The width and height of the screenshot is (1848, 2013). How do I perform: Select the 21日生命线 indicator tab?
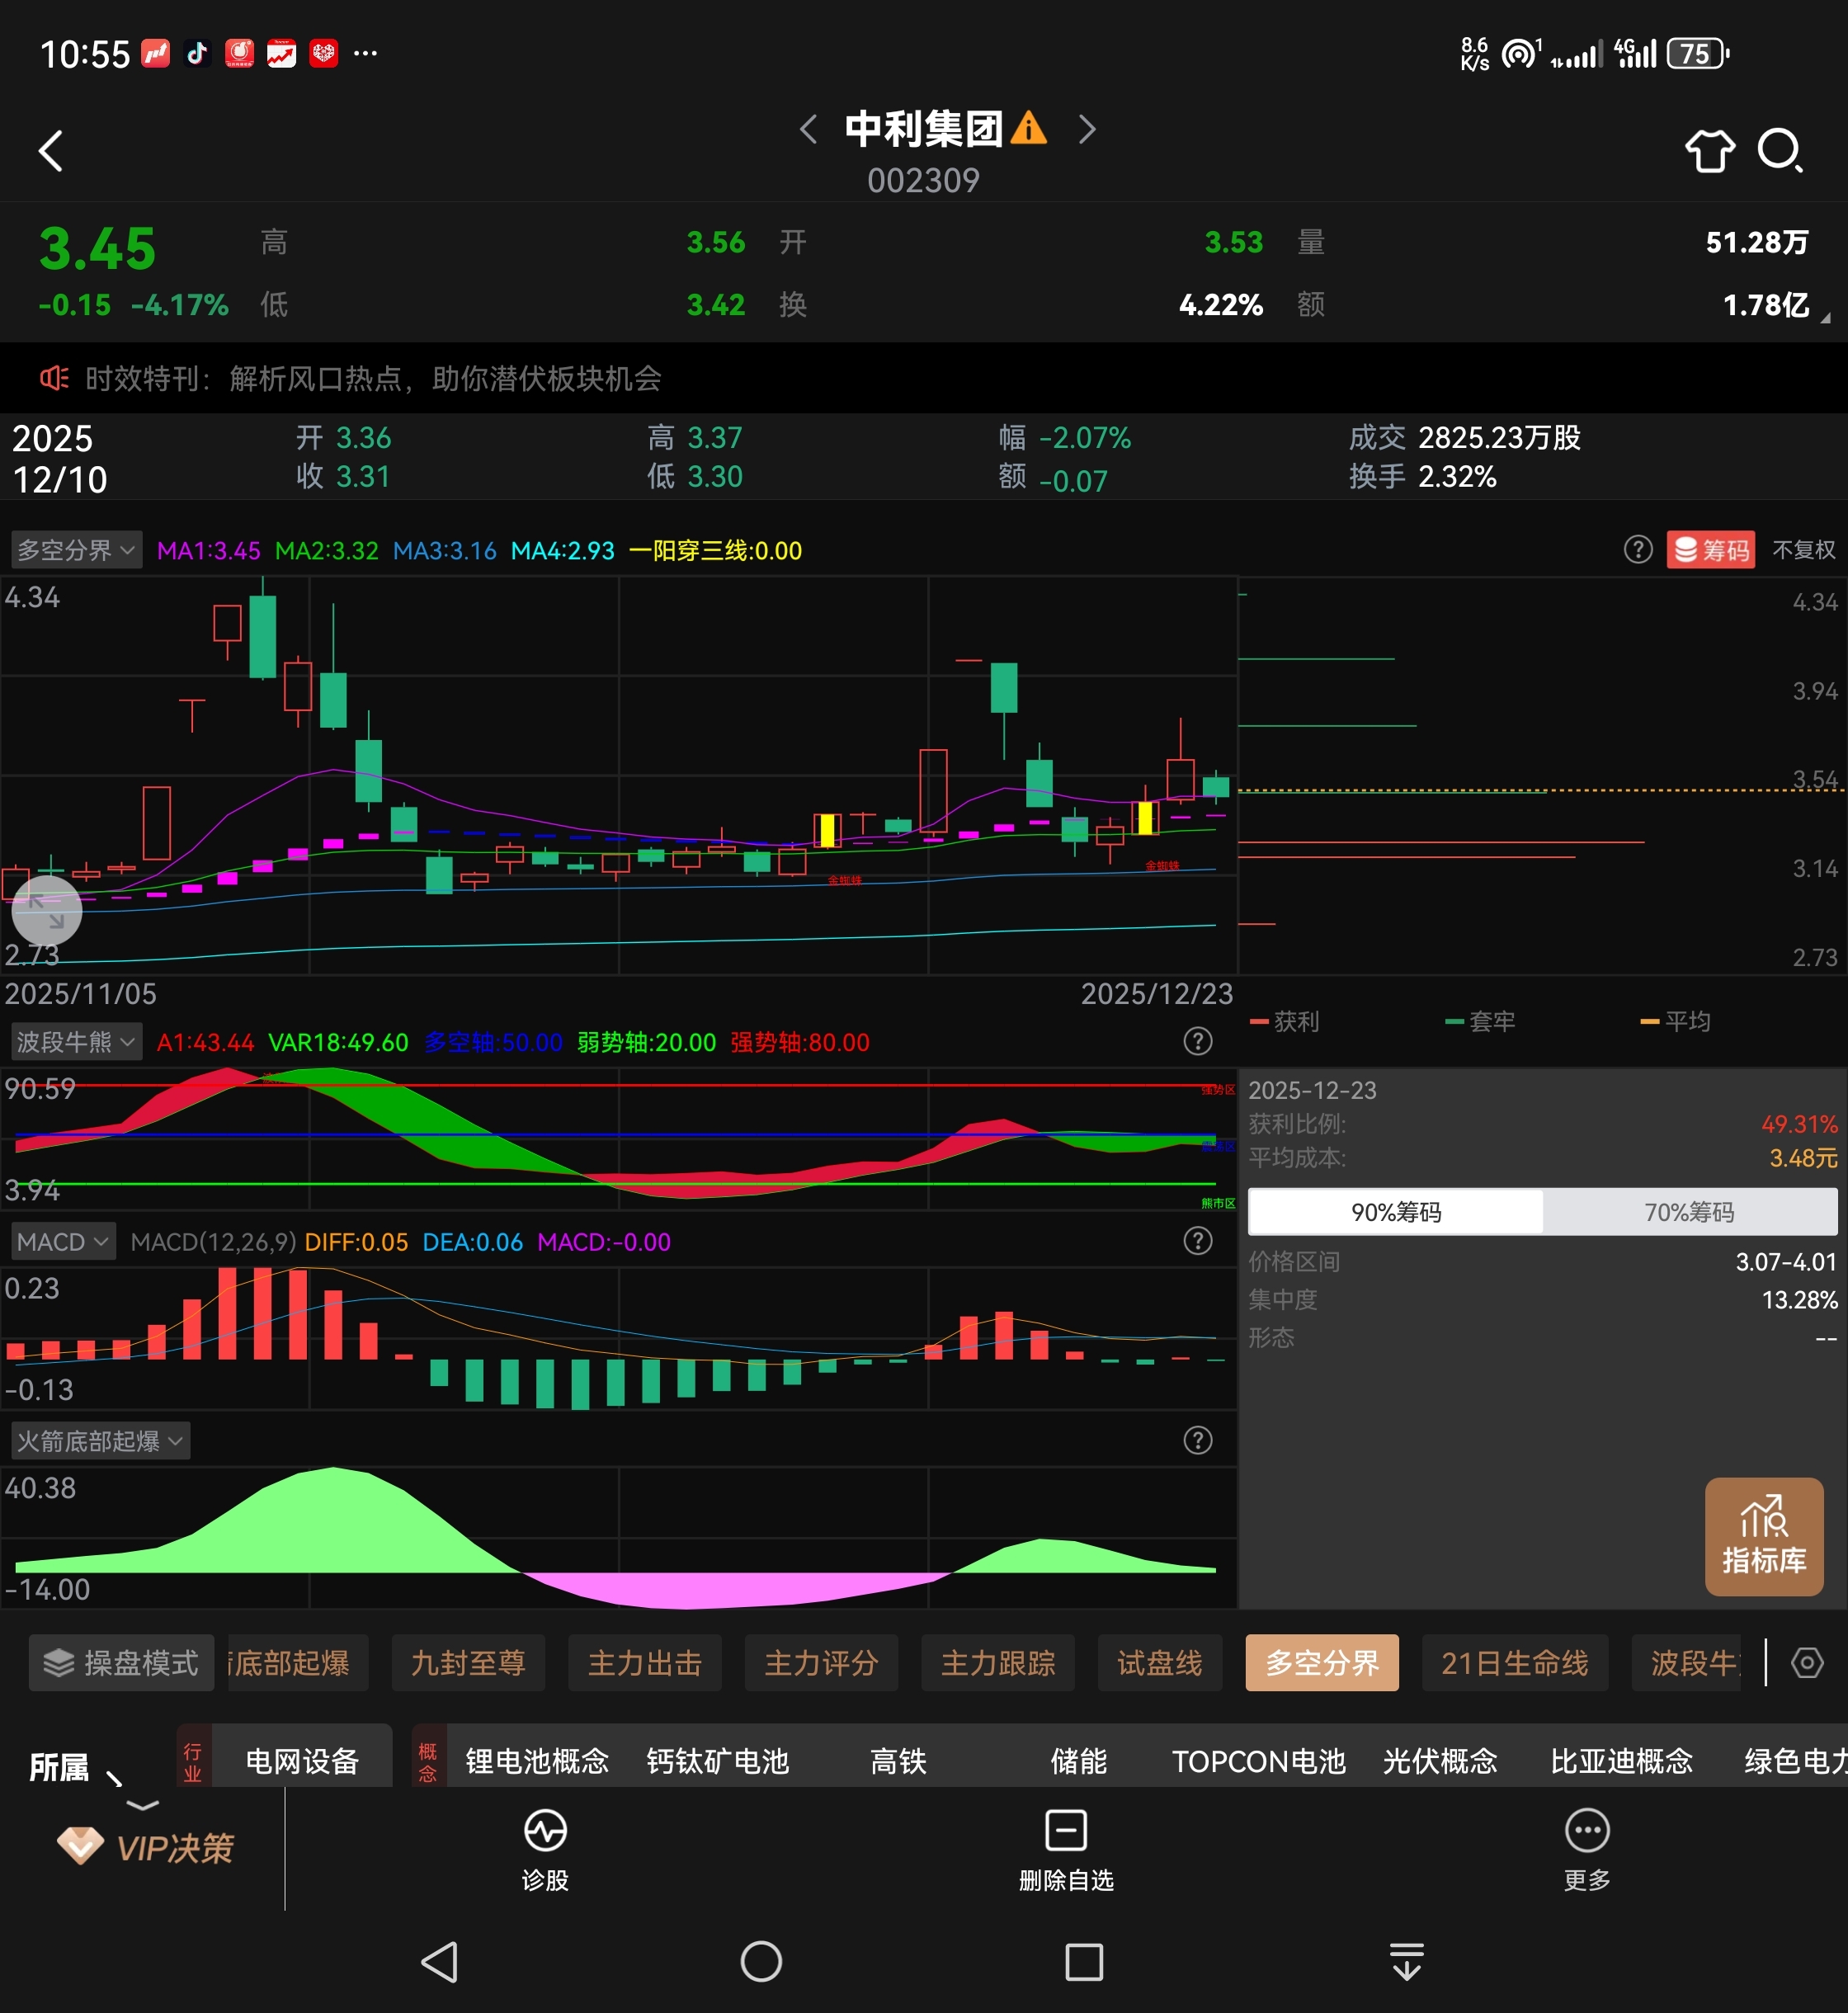click(1514, 1663)
